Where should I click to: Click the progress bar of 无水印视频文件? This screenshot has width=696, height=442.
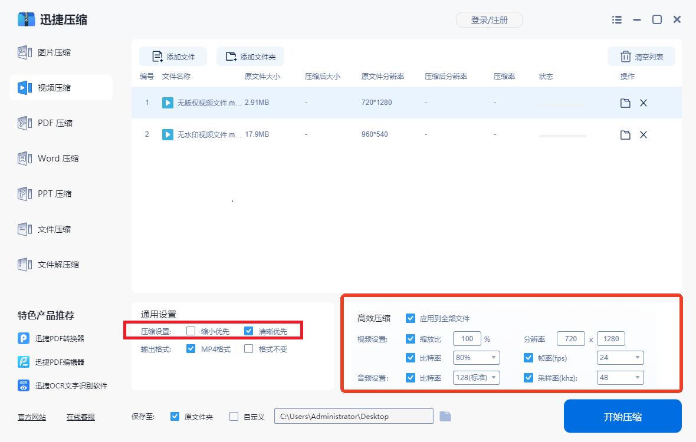click(562, 135)
